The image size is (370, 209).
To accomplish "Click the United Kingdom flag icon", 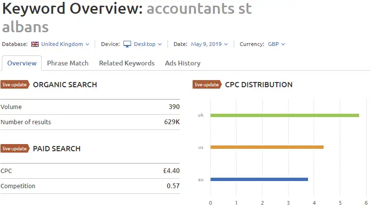I will tap(35, 44).
